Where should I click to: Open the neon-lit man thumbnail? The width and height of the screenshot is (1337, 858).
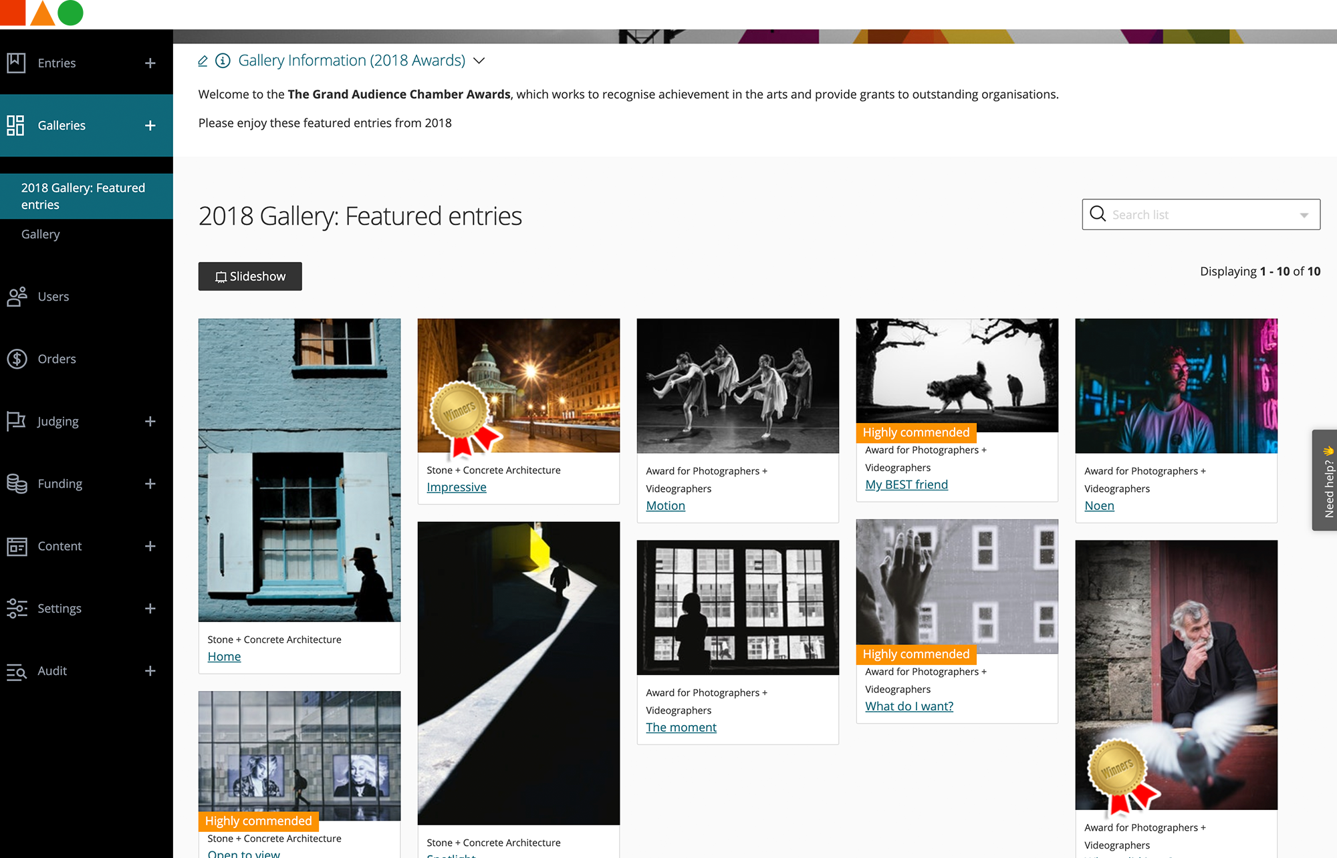pos(1177,386)
